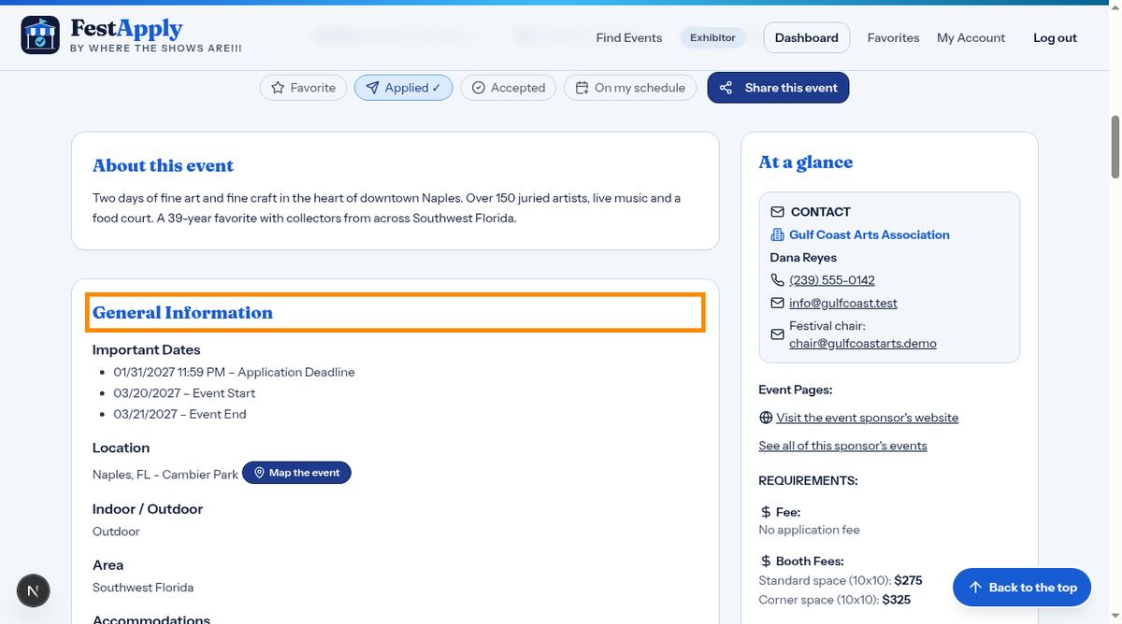1122x624 pixels.
Task: Toggle the Favorite star chip
Action: tap(303, 88)
